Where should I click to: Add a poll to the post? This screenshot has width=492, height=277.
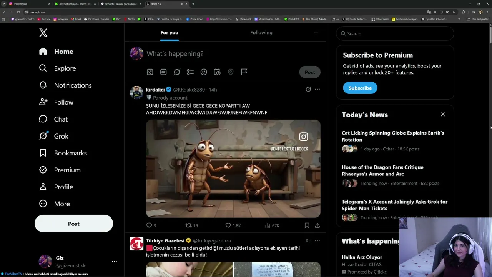click(x=190, y=72)
